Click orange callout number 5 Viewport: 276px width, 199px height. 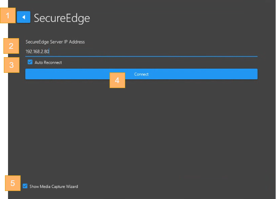(x=13, y=183)
